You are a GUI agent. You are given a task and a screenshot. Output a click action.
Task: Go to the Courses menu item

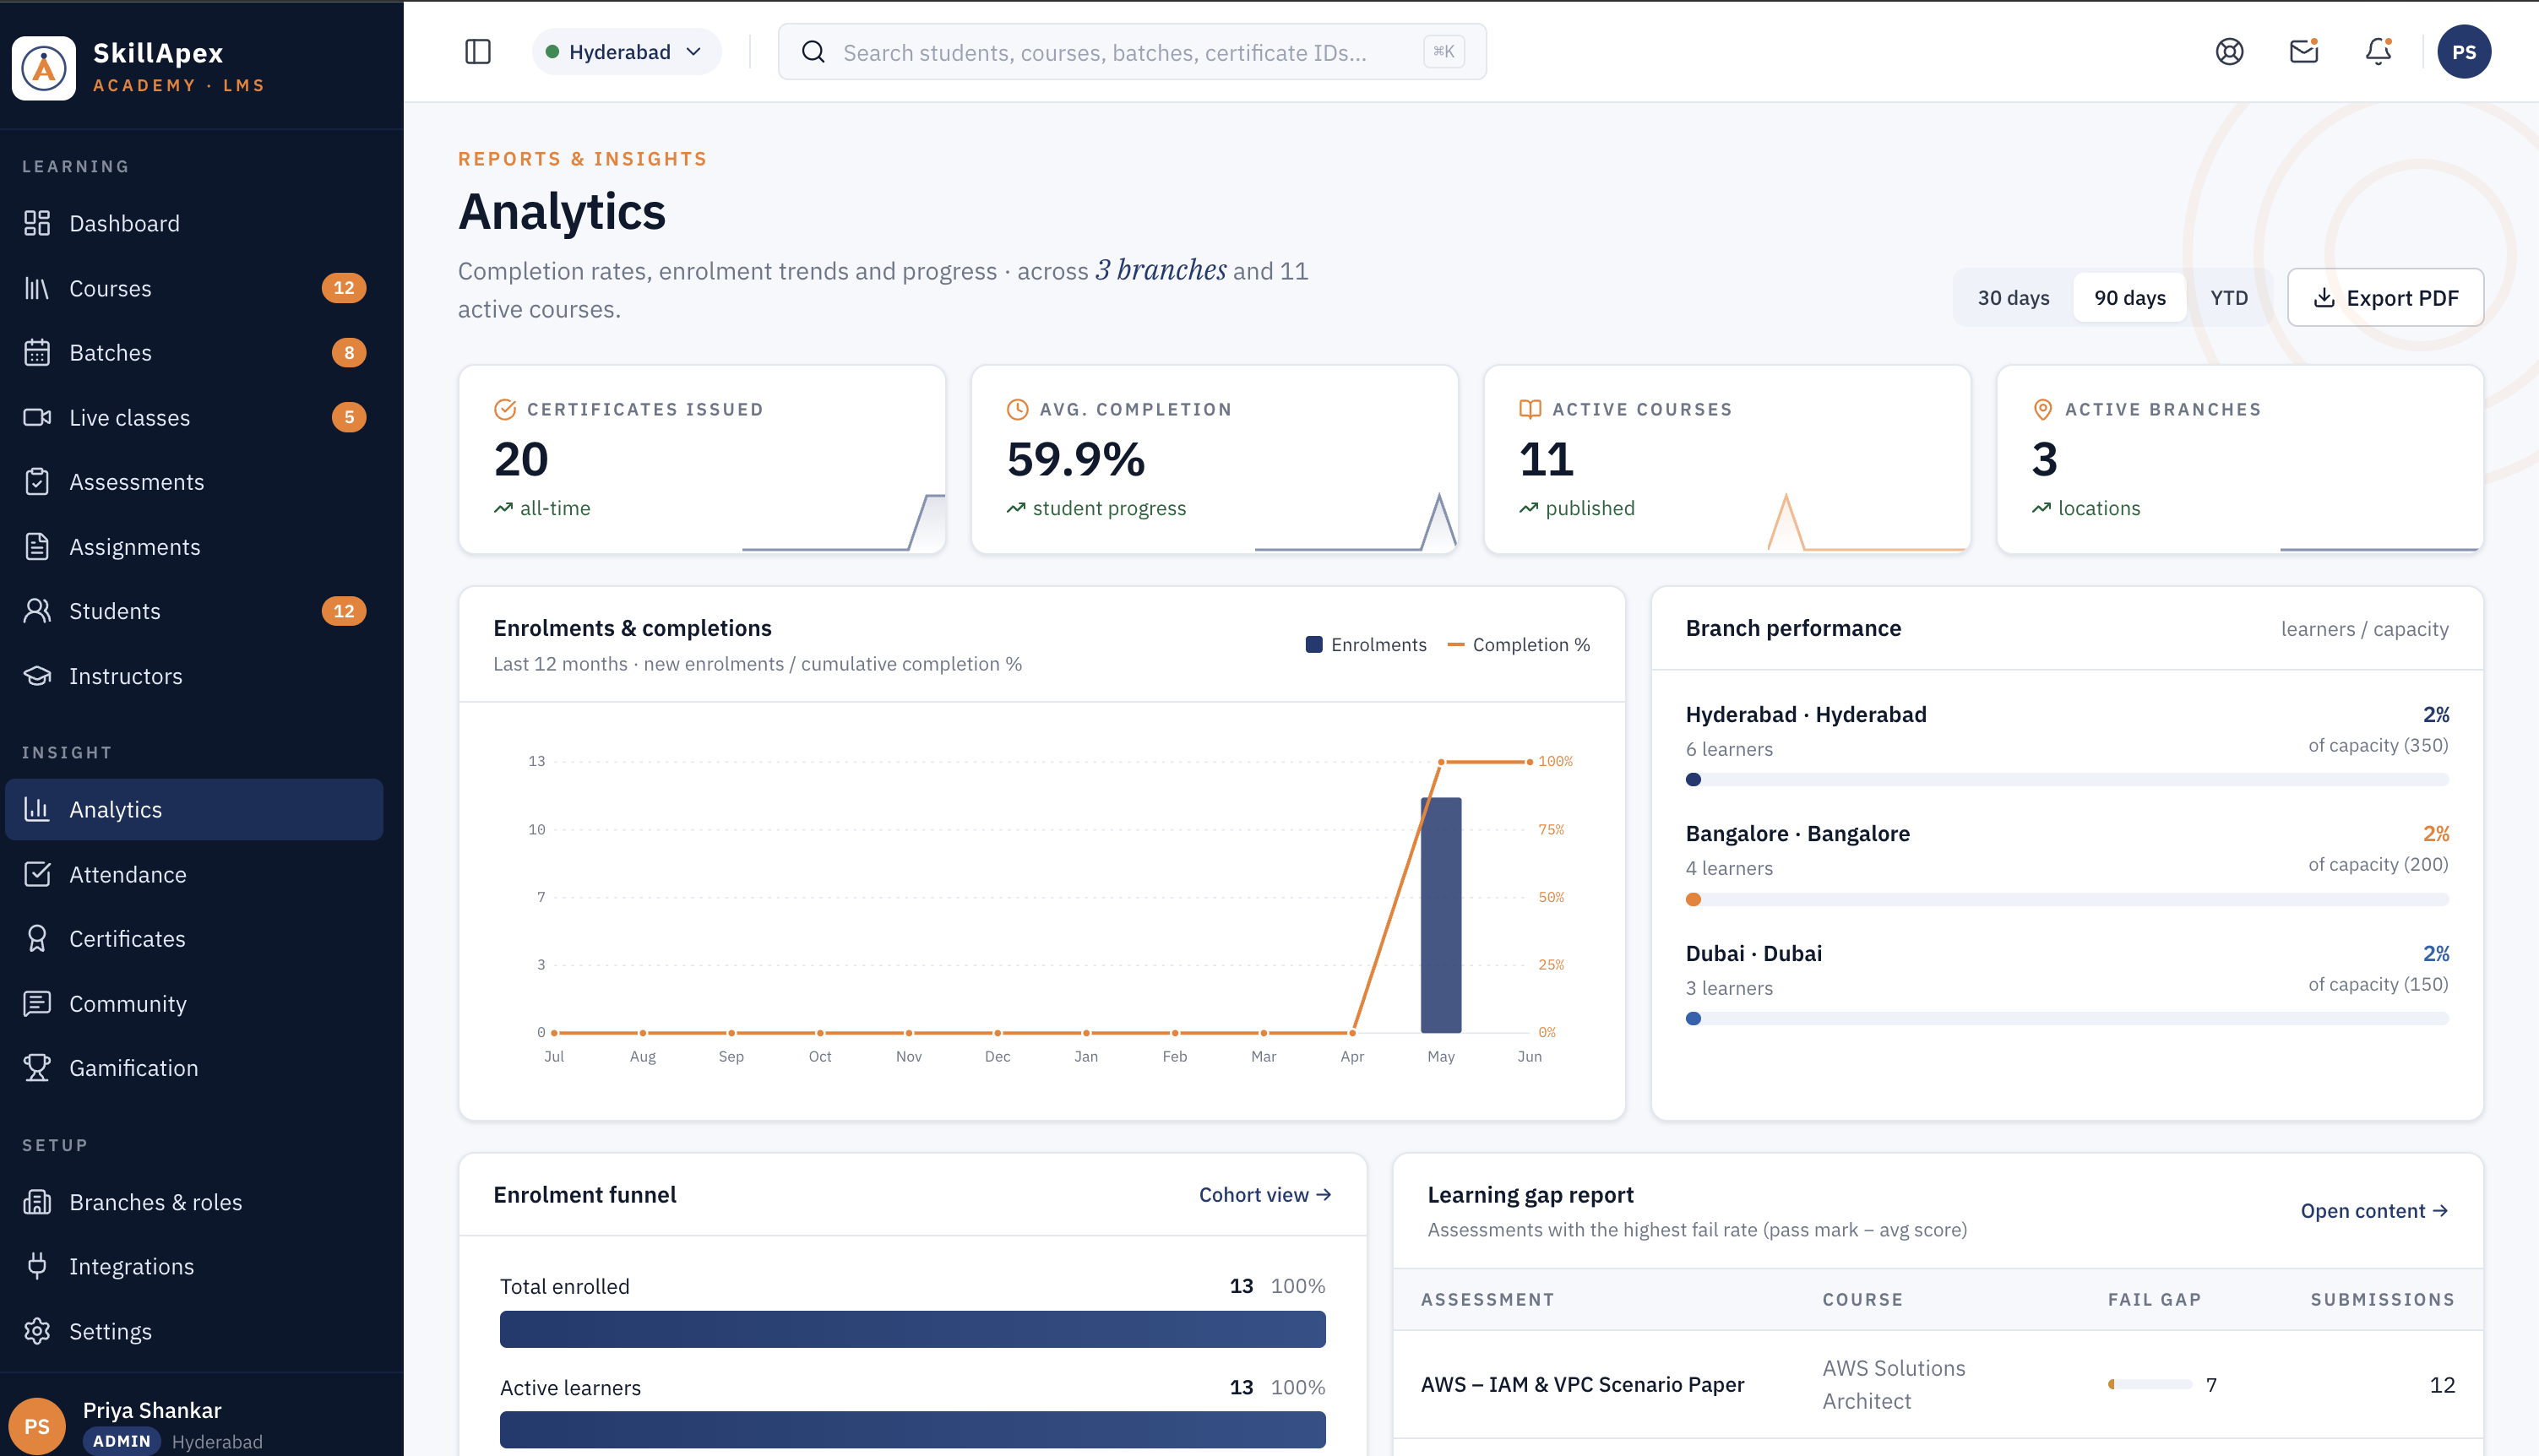pos(194,288)
